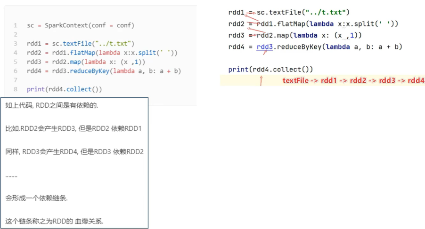Image resolution: width=425 pixels, height=229 pixels.
Task: Click the red text 'textFile -> rdd1 -> rdd2 -> rdd3 -> rdd4'
Action: pyautogui.click(x=353, y=80)
